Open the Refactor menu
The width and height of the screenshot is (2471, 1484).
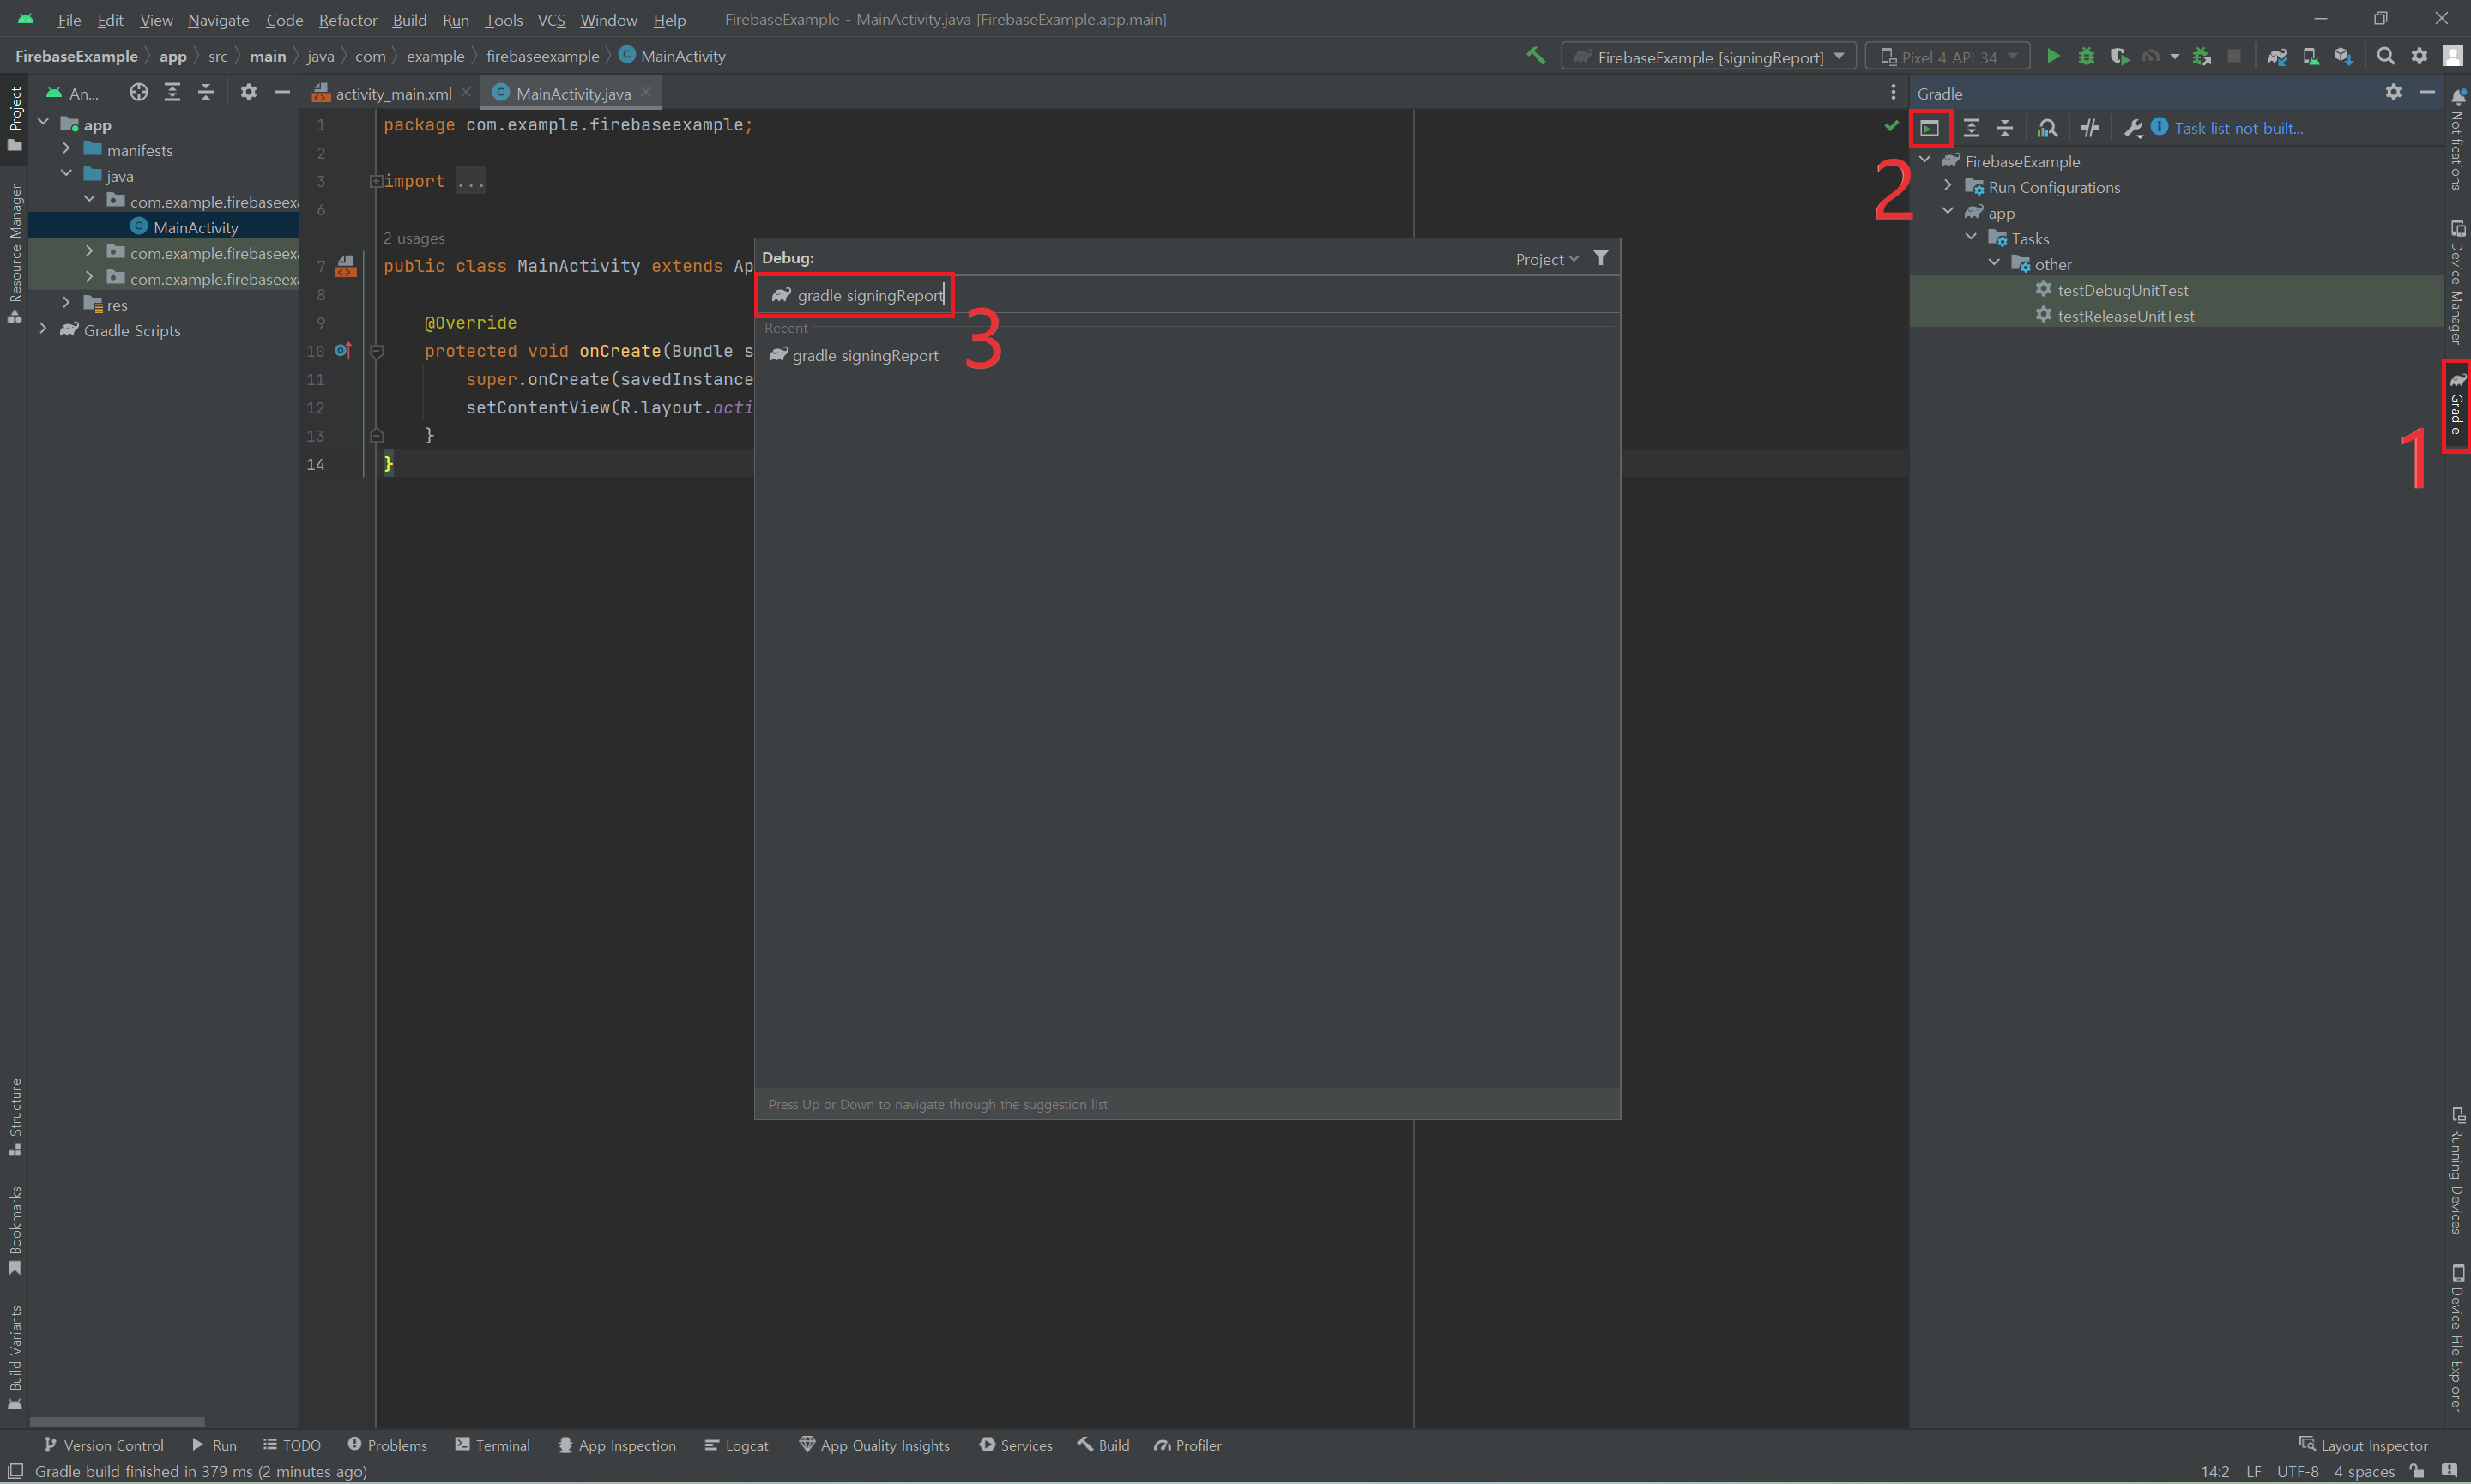tap(347, 19)
